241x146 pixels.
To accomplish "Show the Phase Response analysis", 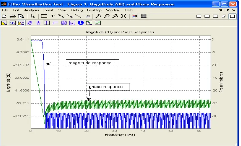I will pos(13,23).
